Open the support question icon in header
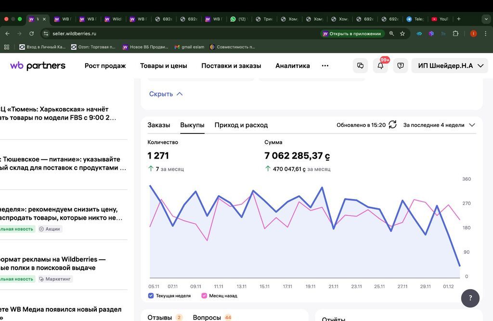Image resolution: width=493 pixels, height=321 pixels. 401,66
